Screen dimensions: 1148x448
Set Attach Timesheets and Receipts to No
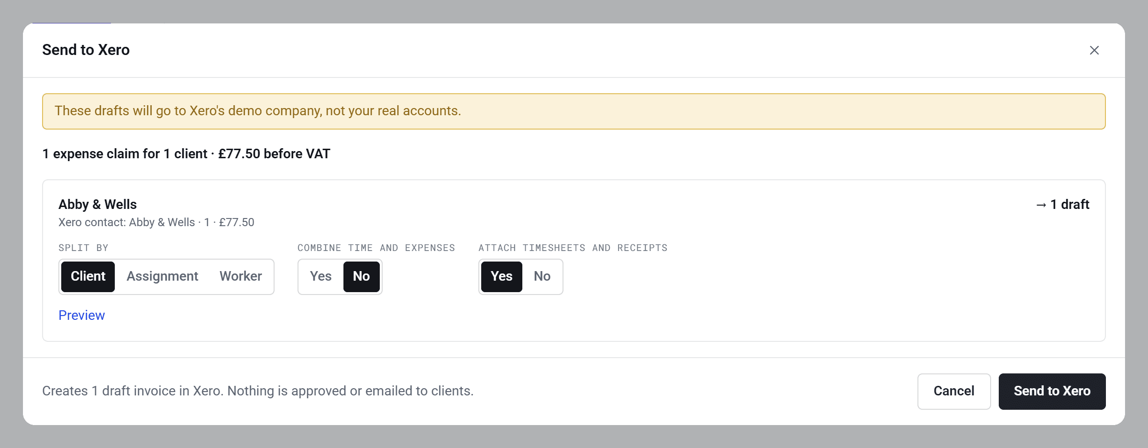click(542, 276)
